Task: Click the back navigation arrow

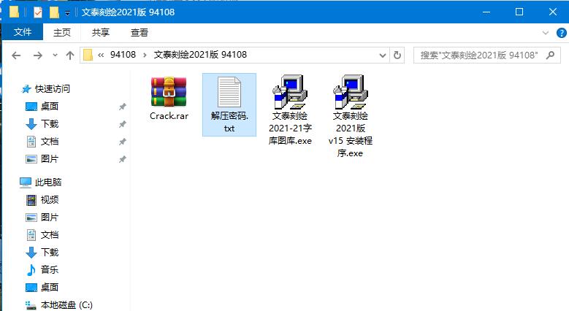Action: pos(16,55)
